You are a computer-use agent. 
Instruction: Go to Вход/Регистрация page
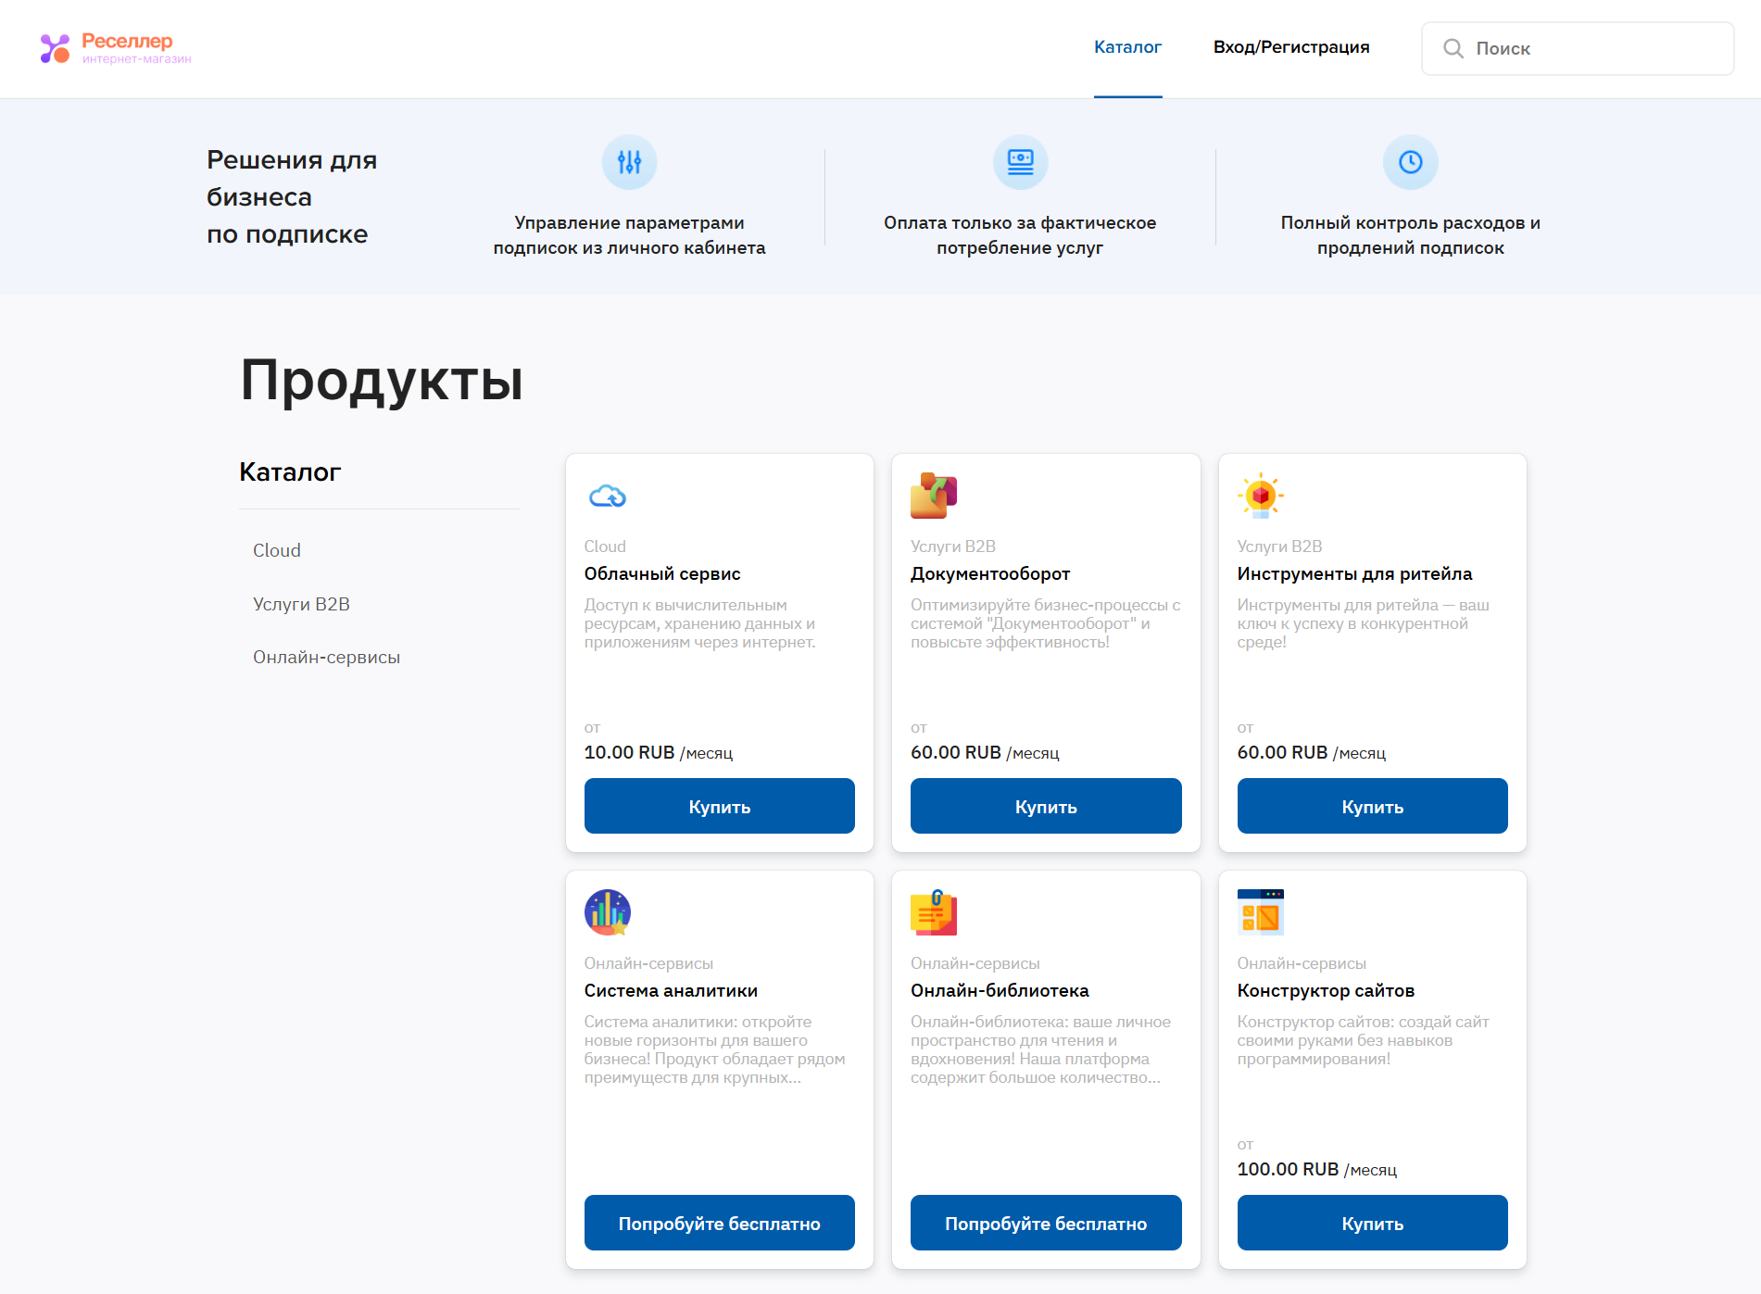(x=1290, y=47)
